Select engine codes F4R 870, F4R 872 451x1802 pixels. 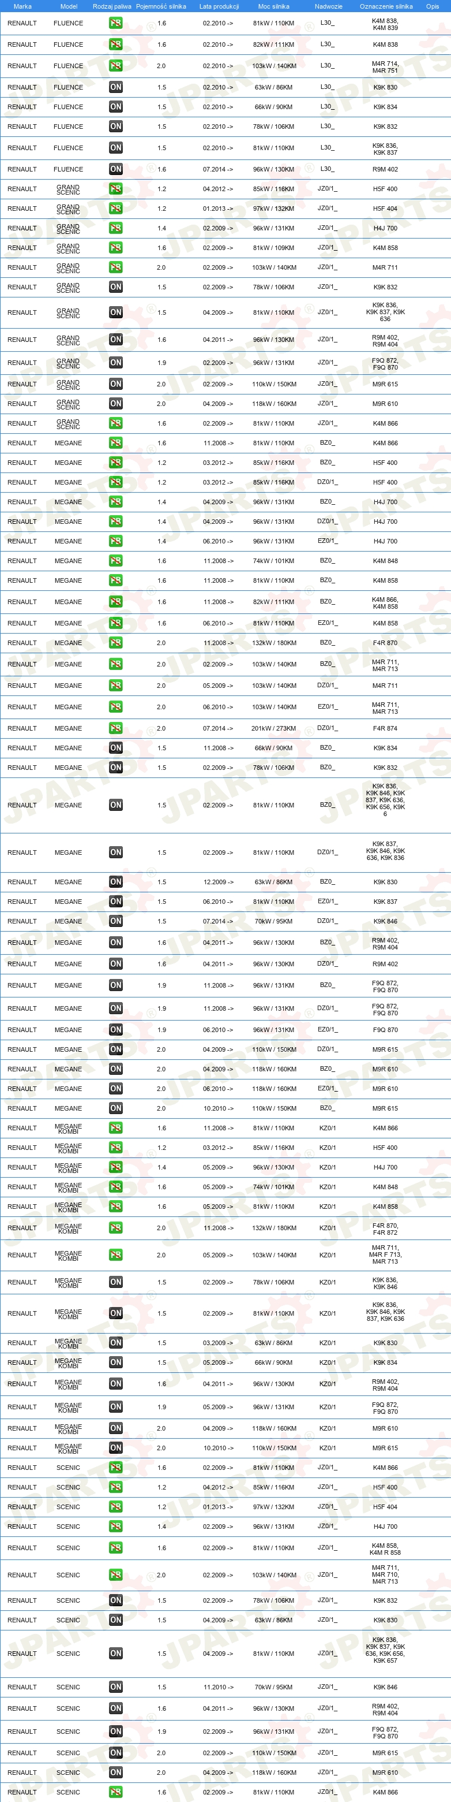click(x=385, y=1228)
